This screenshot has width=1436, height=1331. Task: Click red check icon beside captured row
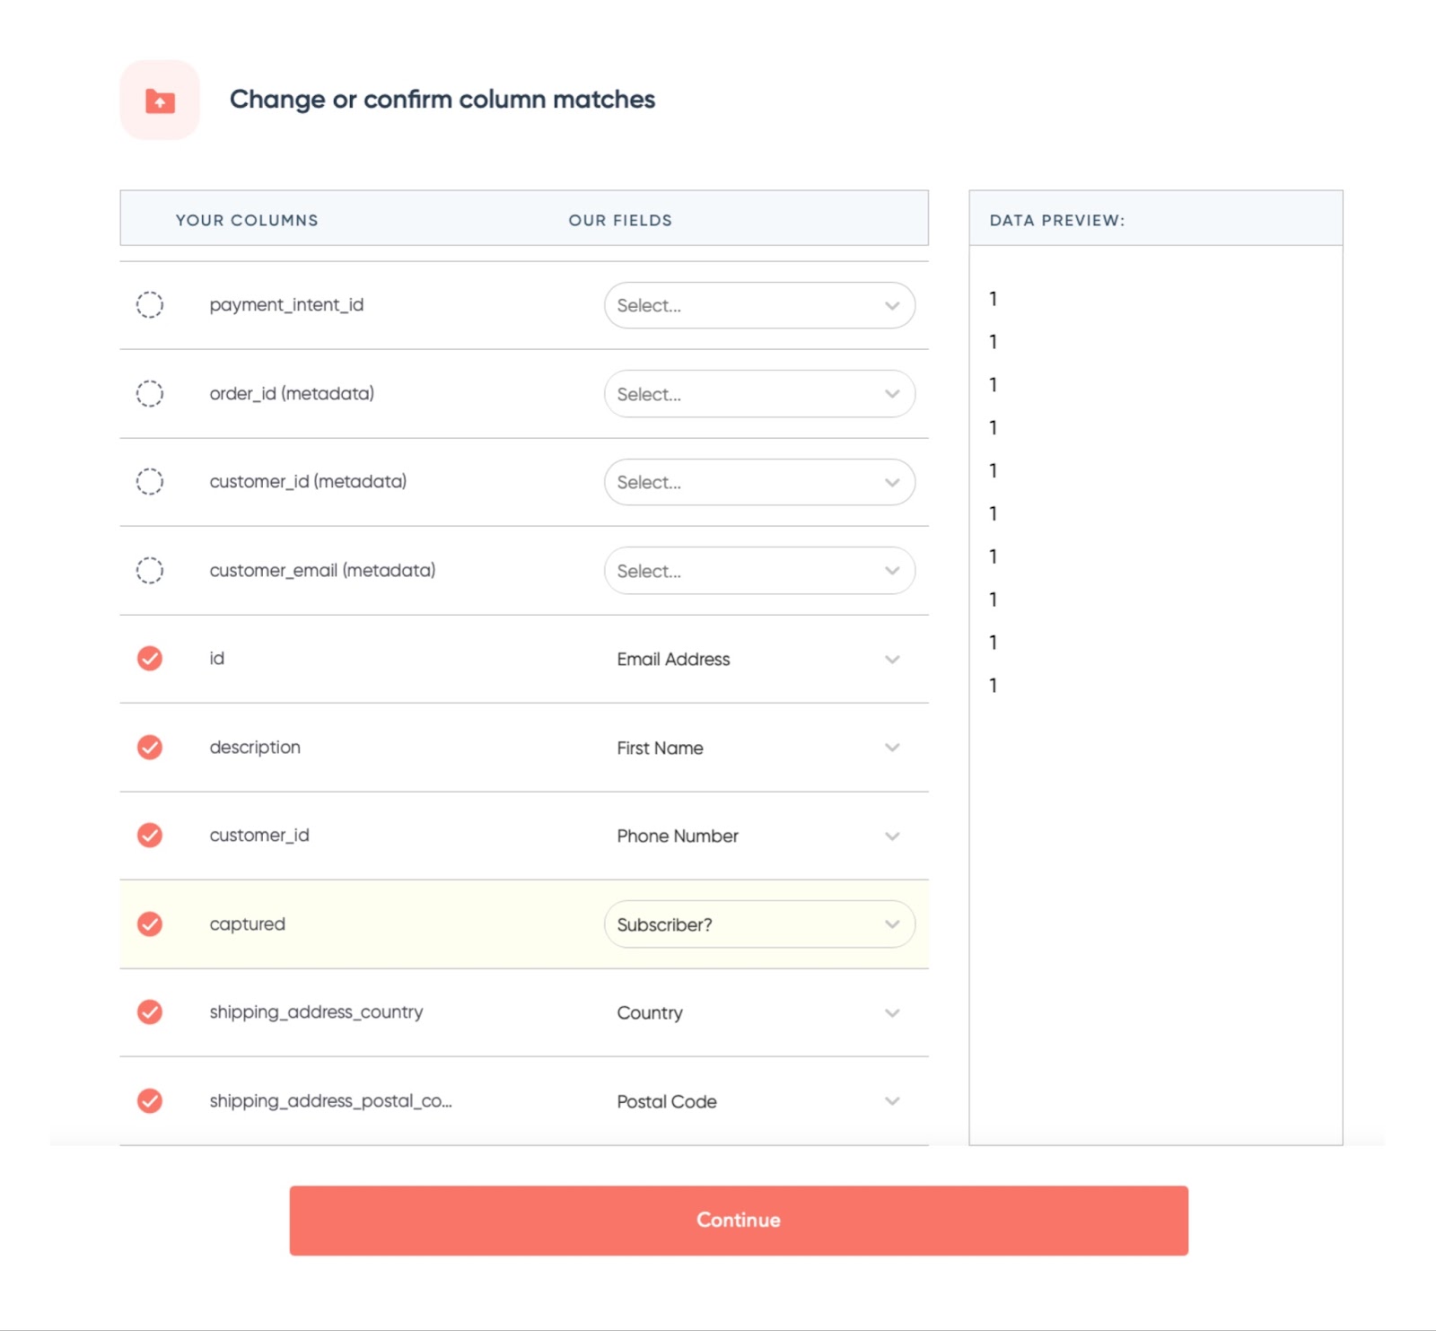click(x=150, y=924)
